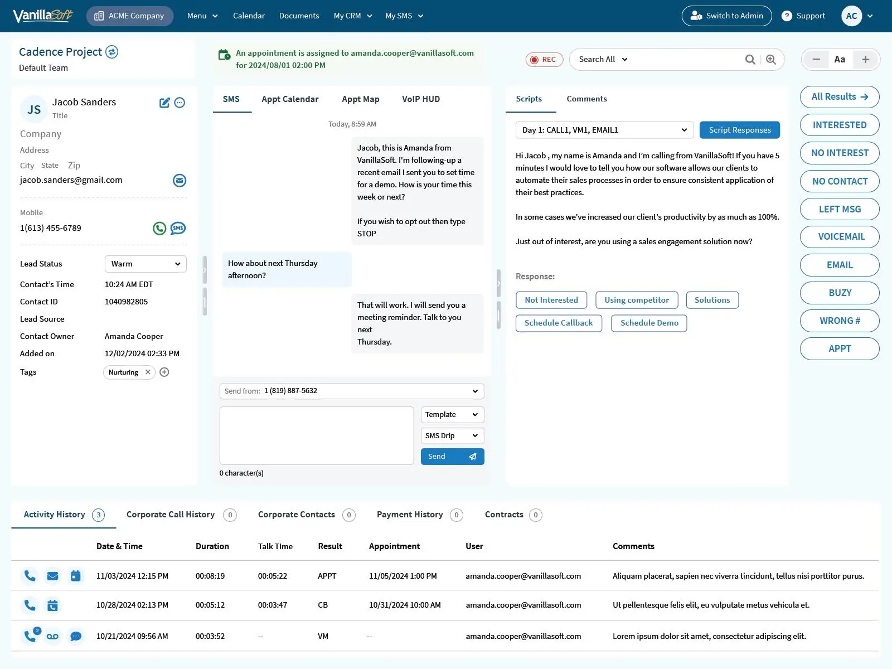892x669 pixels.
Task: Click the Schedule Demo response button
Action: pyautogui.click(x=649, y=323)
